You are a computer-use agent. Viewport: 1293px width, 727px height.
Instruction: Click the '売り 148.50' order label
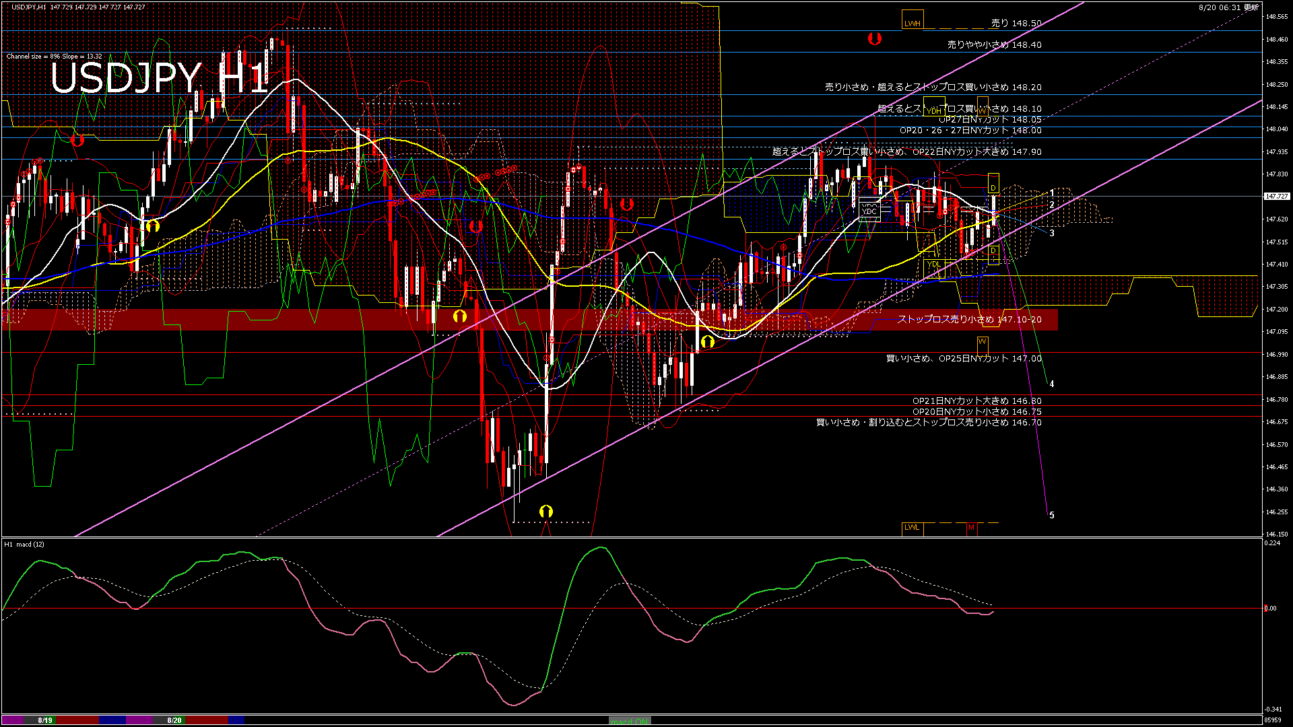tap(1016, 23)
